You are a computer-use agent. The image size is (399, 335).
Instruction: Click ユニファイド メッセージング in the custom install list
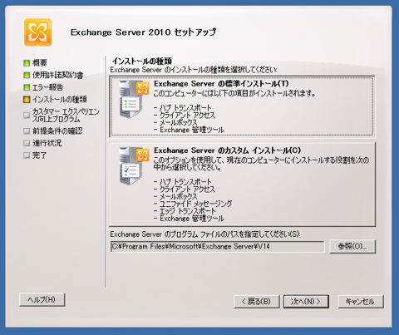[196, 204]
